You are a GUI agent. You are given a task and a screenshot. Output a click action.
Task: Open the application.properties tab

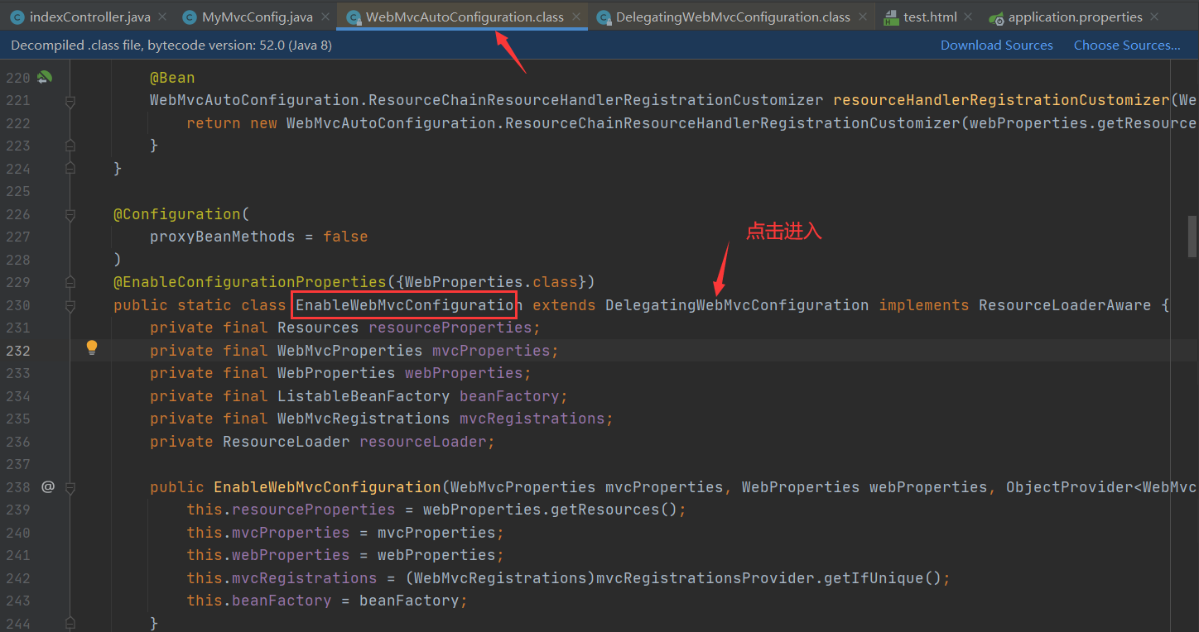point(1075,17)
